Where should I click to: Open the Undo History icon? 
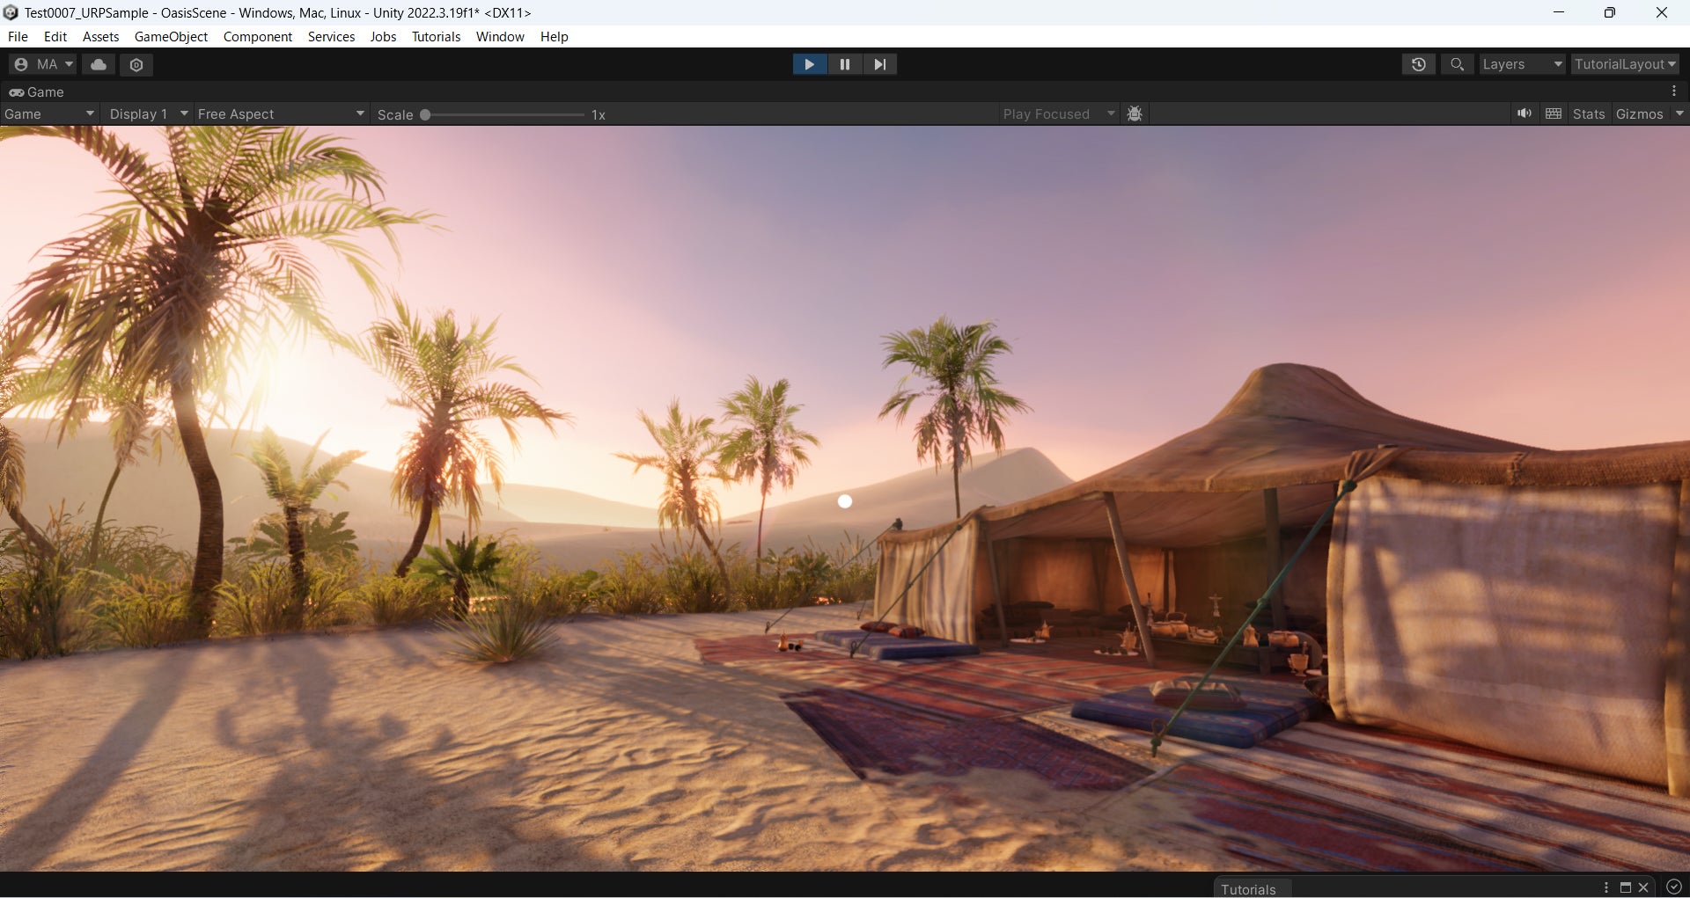pos(1418,64)
